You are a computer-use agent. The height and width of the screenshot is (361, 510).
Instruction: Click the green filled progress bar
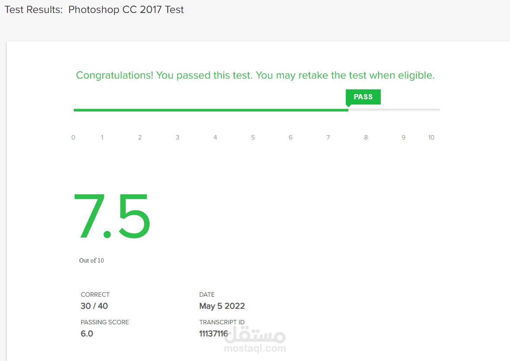211,110
